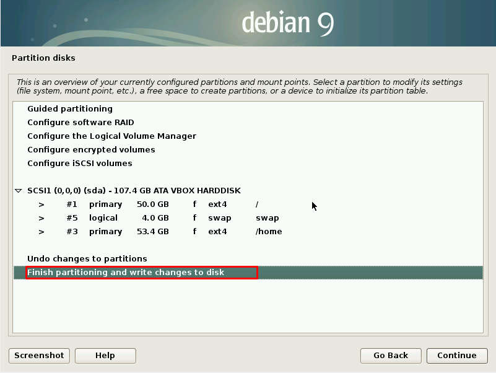Collapse the SCSI1 sda disk triangle
Viewport: 496px width, 373px height.
pyautogui.click(x=19, y=191)
